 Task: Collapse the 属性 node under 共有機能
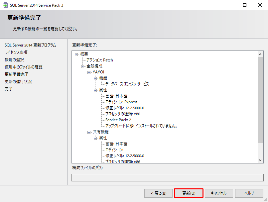pyautogui.click(x=95, y=138)
